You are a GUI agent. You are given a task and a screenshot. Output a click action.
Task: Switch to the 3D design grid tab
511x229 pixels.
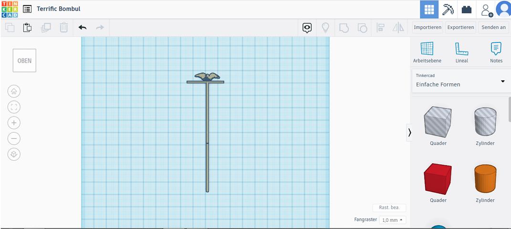(429, 10)
